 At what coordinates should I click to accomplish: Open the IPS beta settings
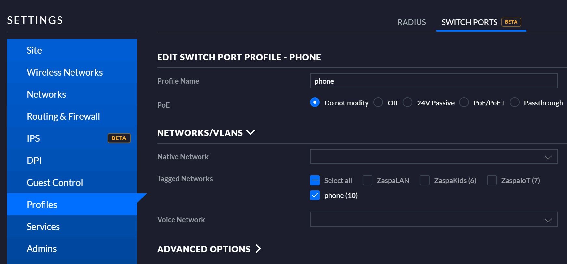click(72, 138)
